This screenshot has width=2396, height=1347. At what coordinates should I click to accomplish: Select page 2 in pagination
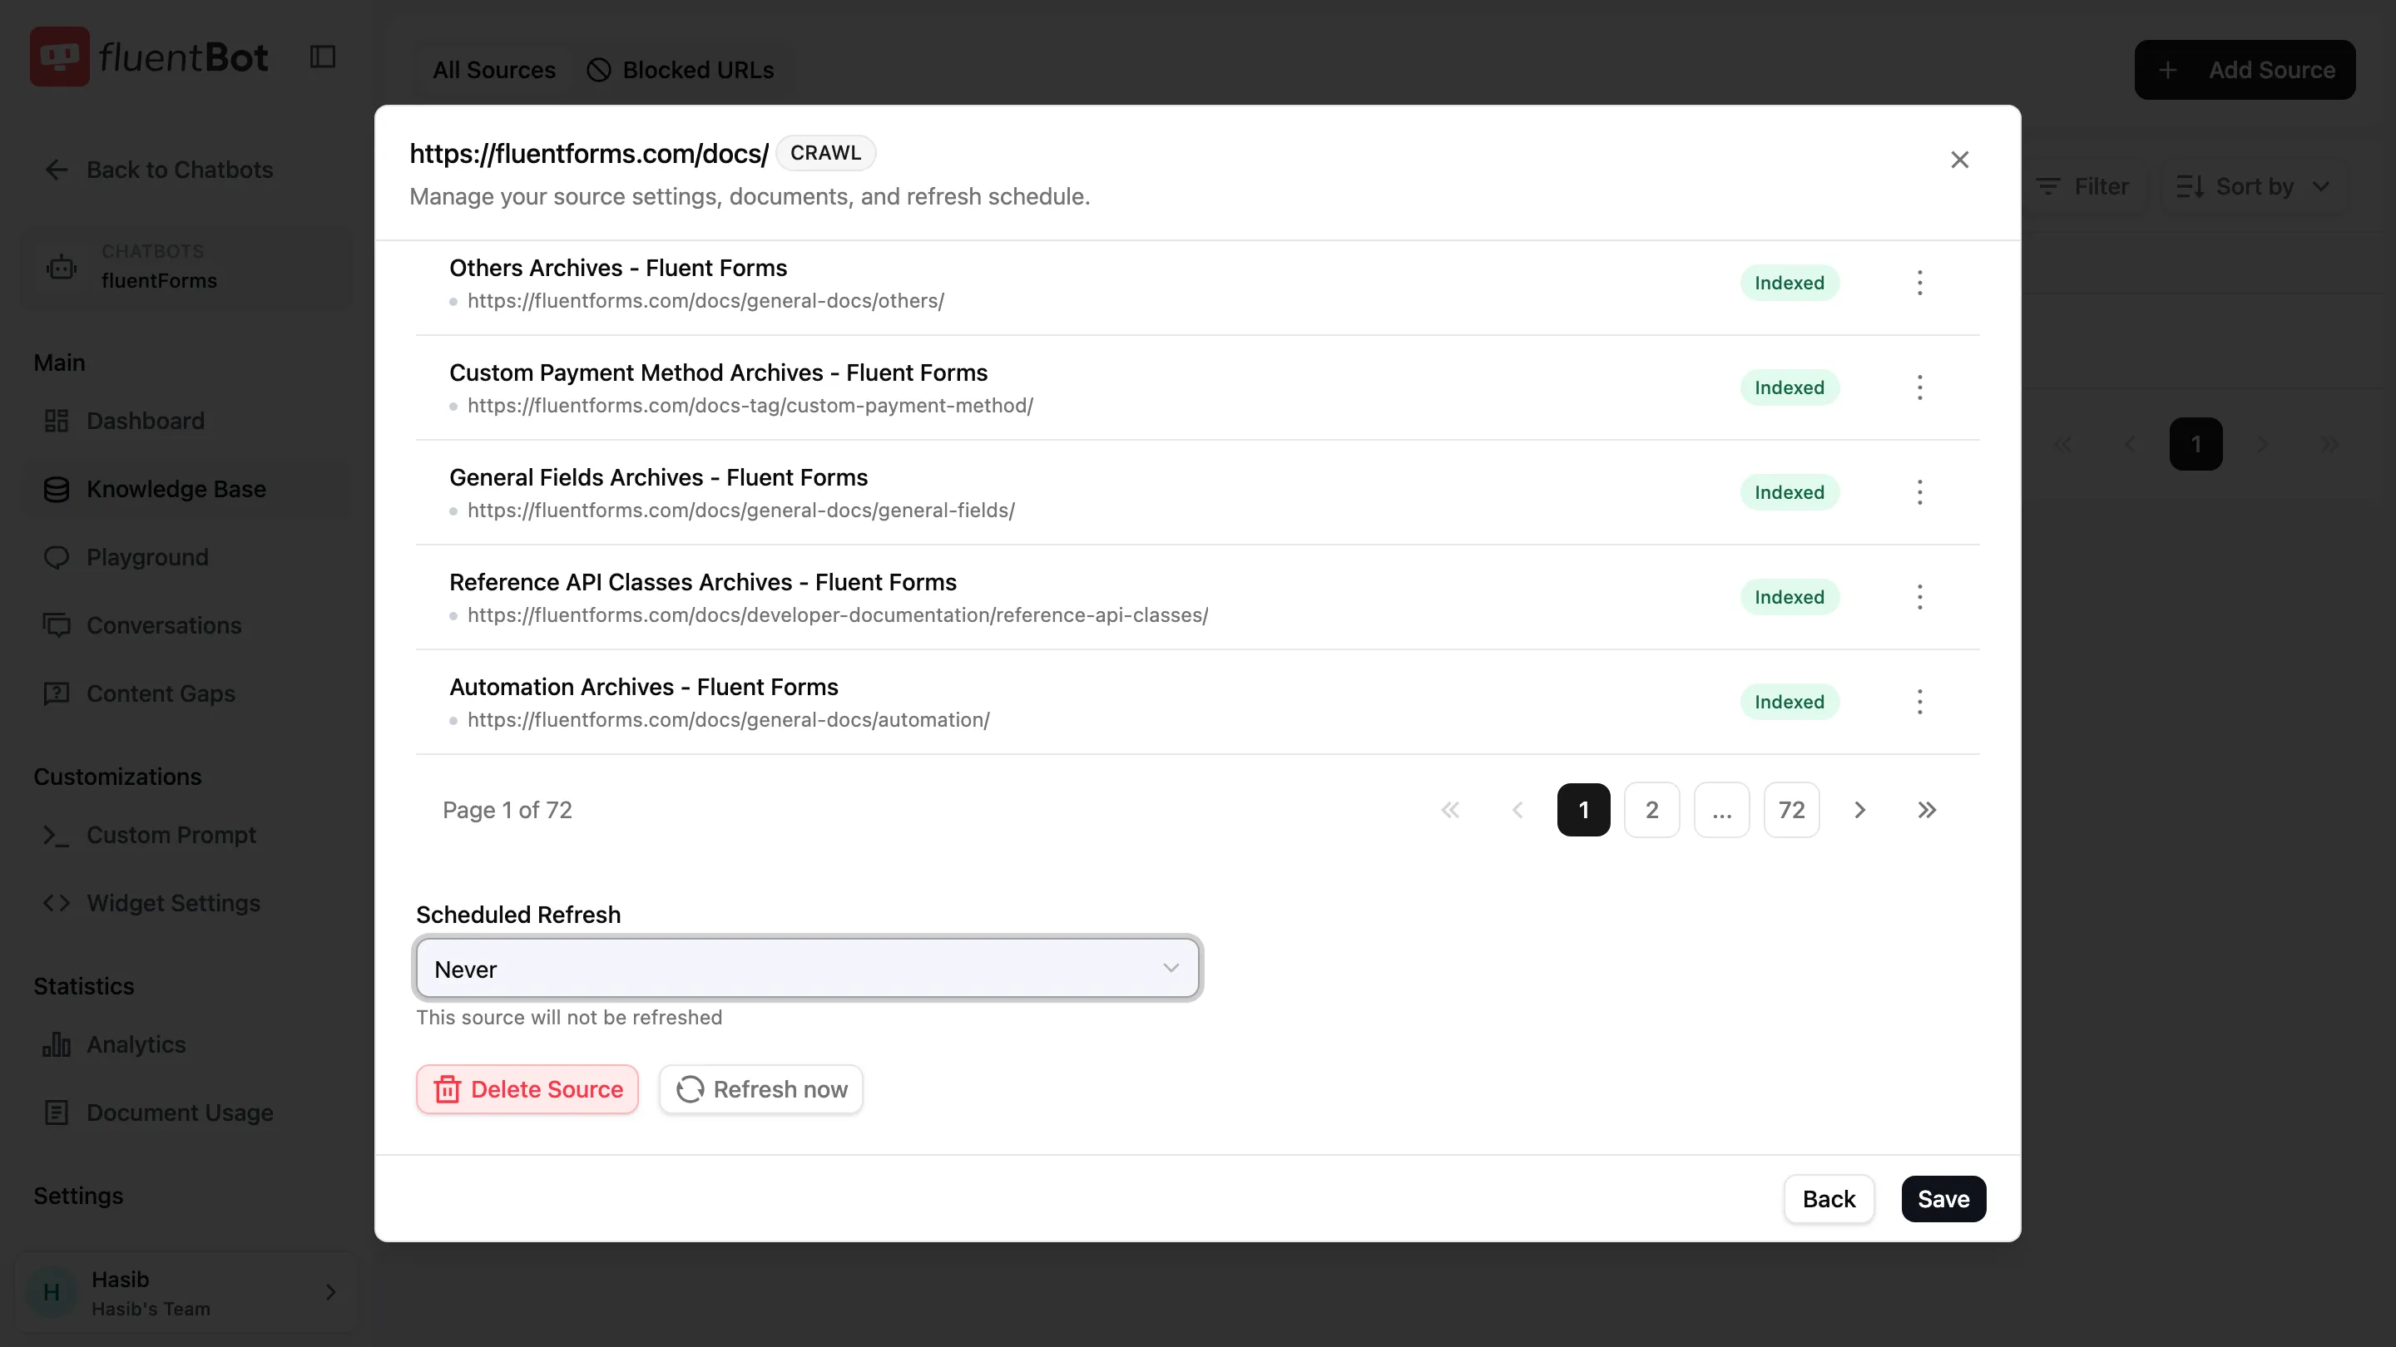(1651, 810)
